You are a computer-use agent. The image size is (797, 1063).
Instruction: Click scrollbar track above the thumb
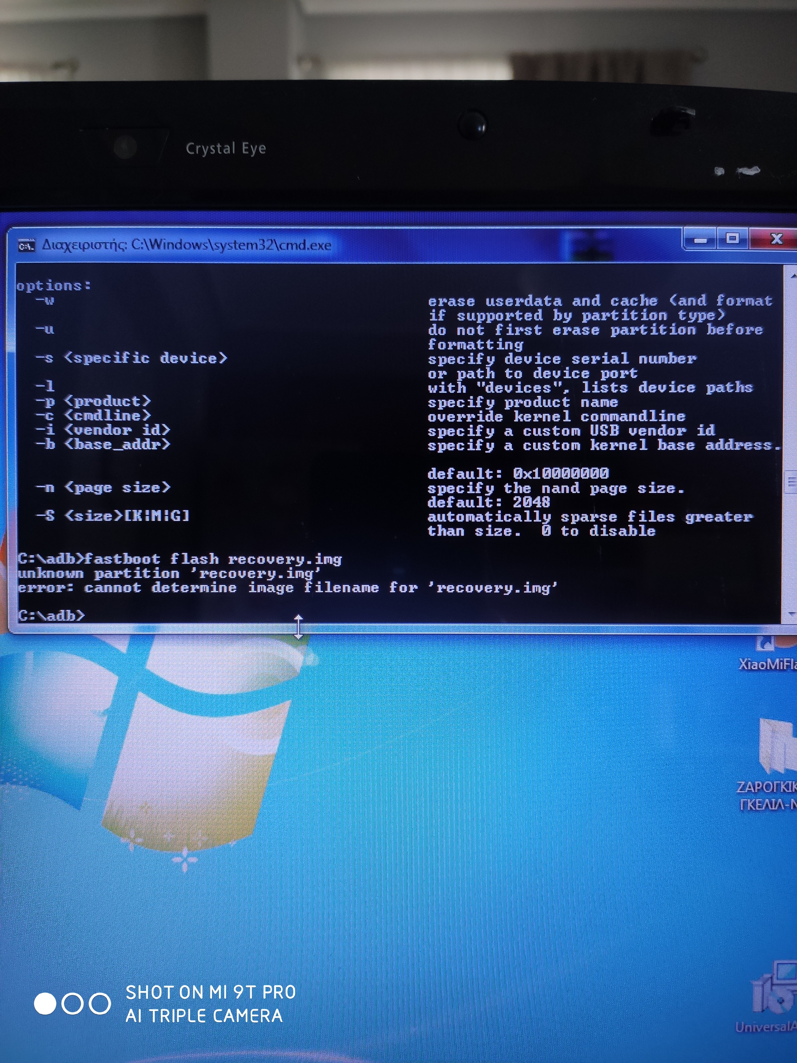[791, 375]
